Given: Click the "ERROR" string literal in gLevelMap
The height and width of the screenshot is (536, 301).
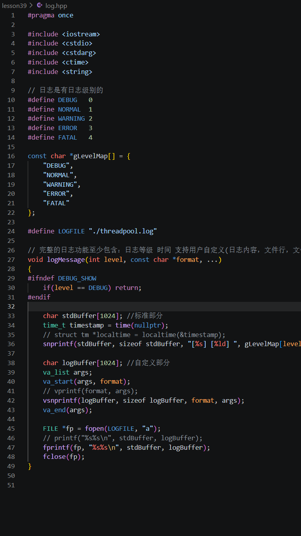Looking at the screenshot, I should 56,194.
